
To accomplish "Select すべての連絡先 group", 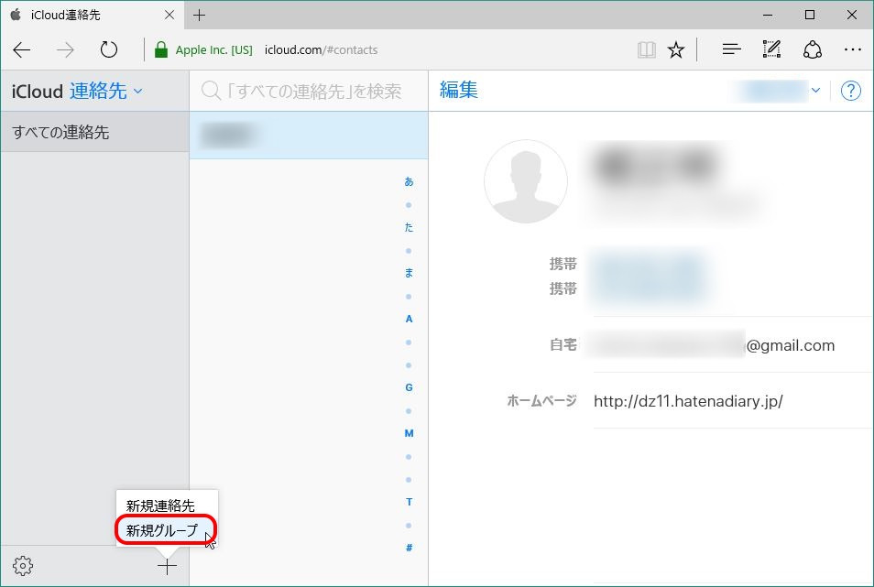I will coord(94,132).
